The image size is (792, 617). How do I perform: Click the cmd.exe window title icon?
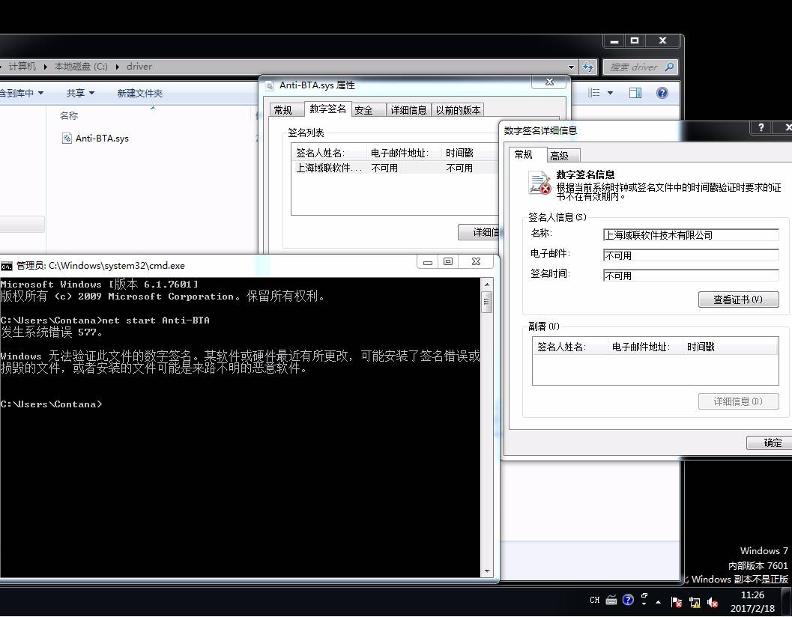tap(6, 266)
